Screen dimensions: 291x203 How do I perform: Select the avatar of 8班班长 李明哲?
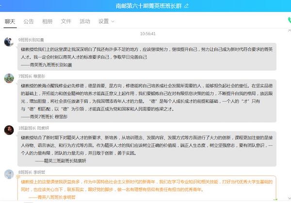8,173
